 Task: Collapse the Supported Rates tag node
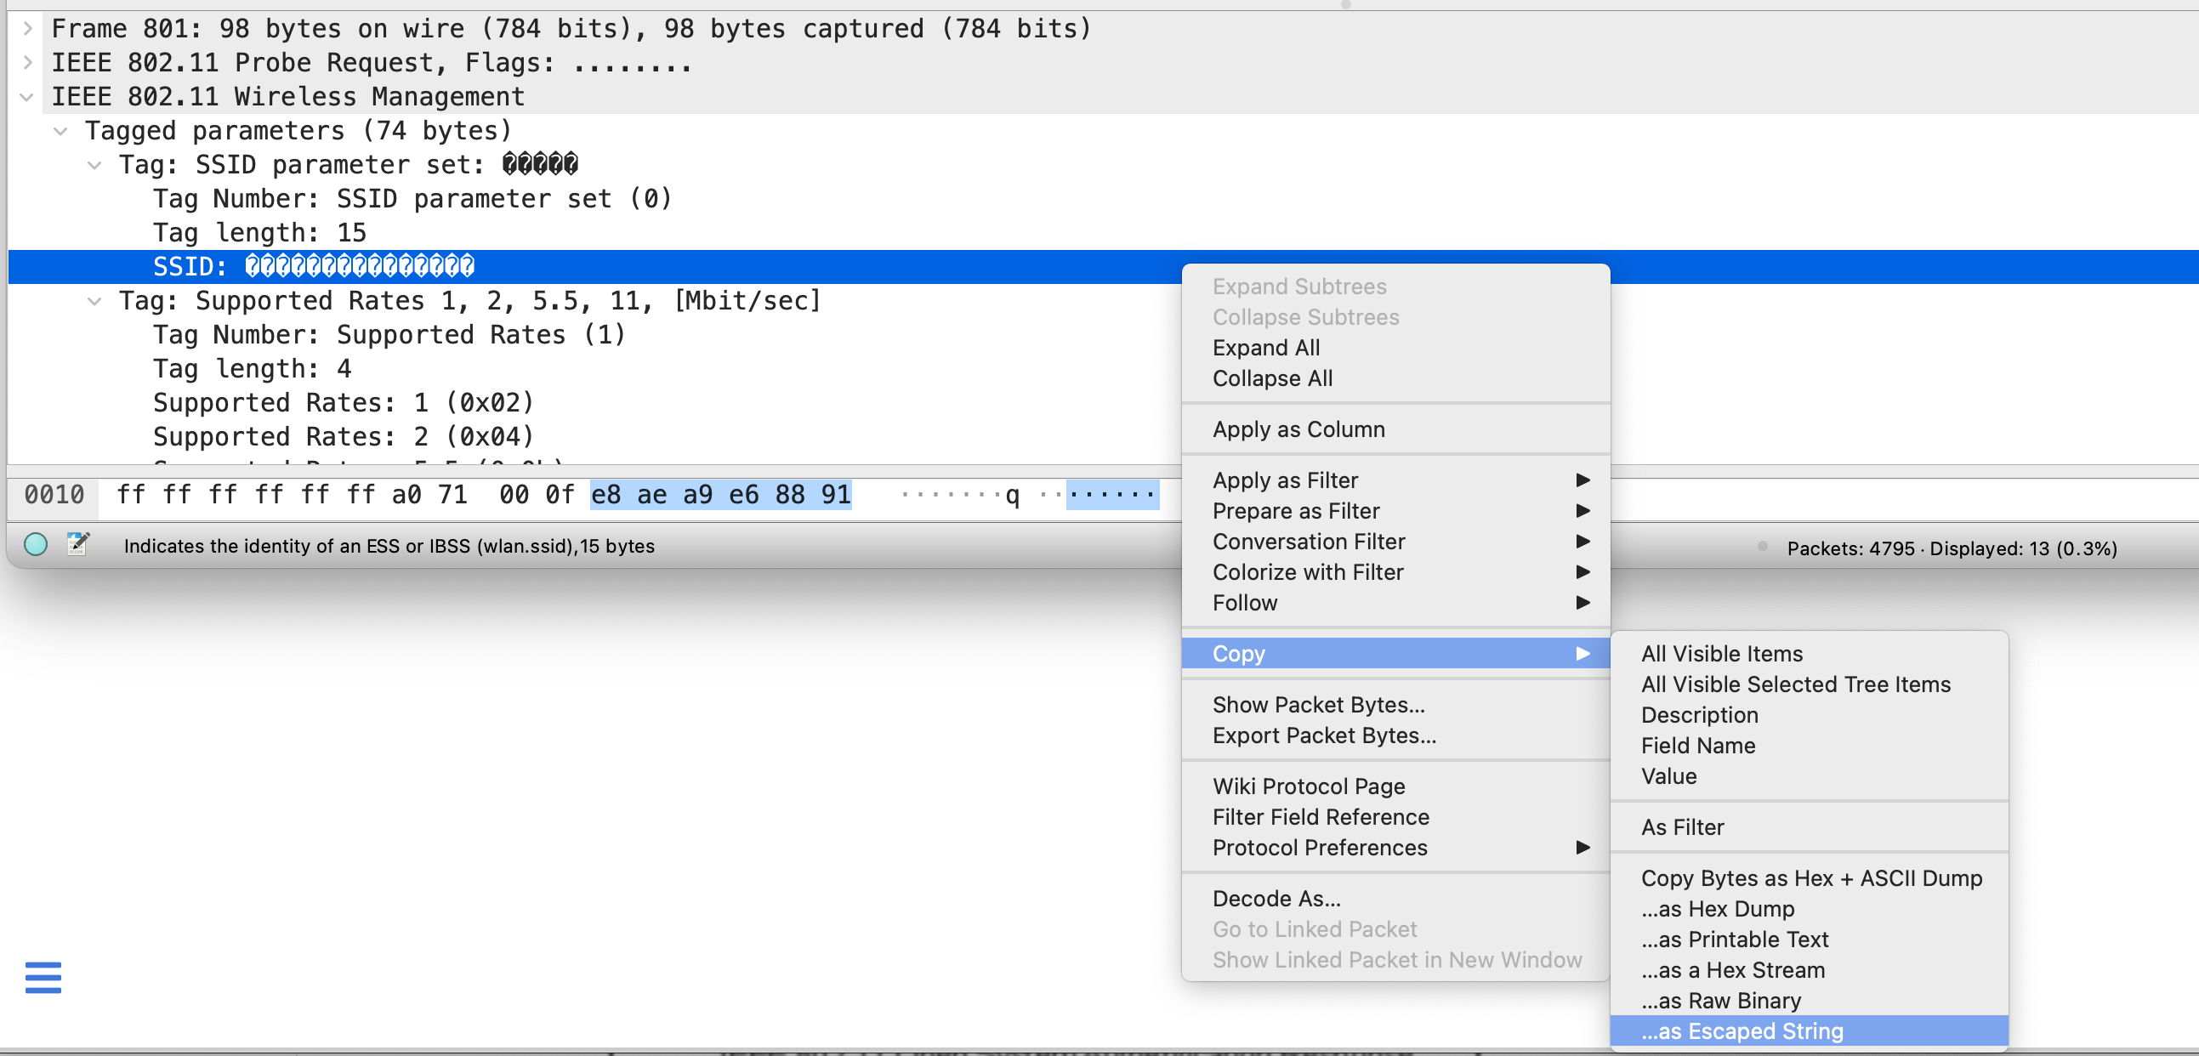click(x=94, y=300)
